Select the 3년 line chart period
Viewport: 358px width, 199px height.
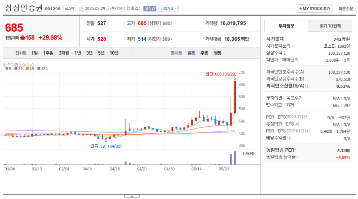coord(89,53)
